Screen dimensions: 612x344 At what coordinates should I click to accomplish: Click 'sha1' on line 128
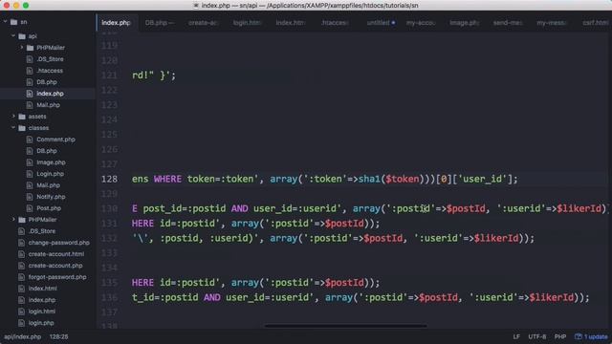point(369,179)
